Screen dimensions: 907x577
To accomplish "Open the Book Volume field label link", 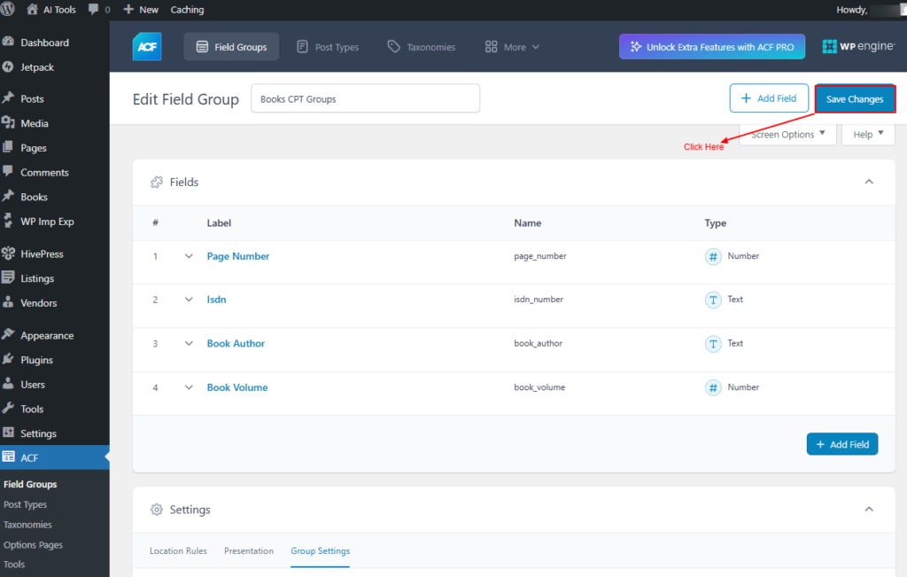I will tap(237, 387).
